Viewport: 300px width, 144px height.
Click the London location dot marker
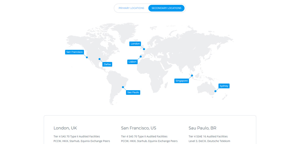144,49
